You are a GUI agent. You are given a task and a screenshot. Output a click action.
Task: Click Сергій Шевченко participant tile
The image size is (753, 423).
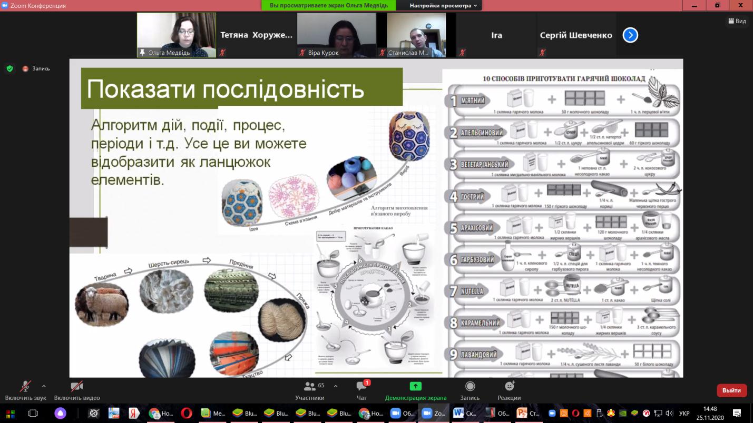tap(576, 35)
